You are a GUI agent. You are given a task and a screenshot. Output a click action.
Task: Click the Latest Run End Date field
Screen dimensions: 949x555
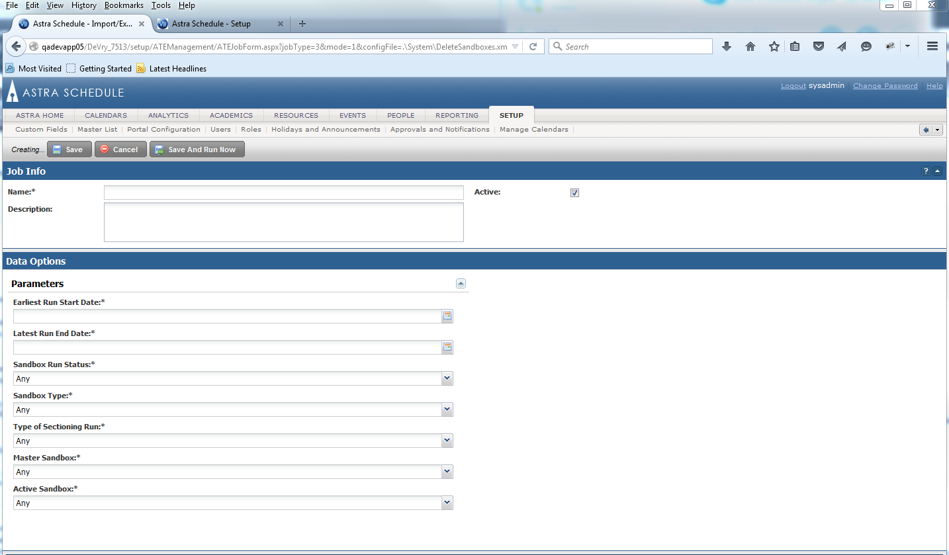[x=227, y=347]
